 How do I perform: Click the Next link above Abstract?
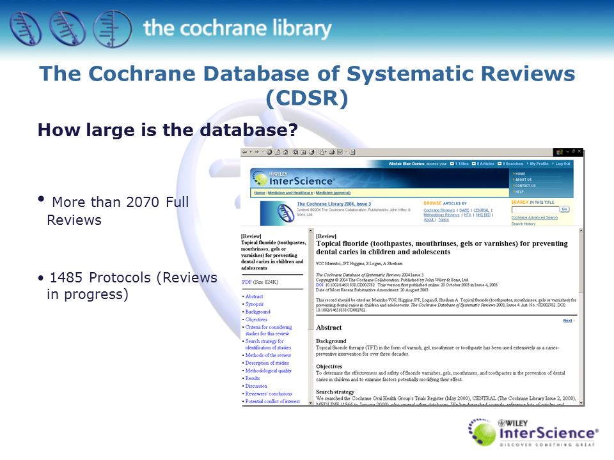567,321
